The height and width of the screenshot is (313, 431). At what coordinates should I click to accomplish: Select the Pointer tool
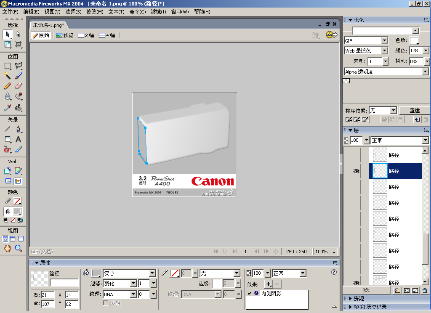[x=8, y=34]
